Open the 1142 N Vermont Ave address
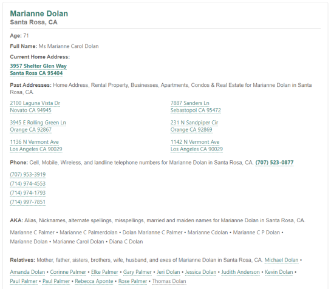331x289 pixels. (195, 142)
